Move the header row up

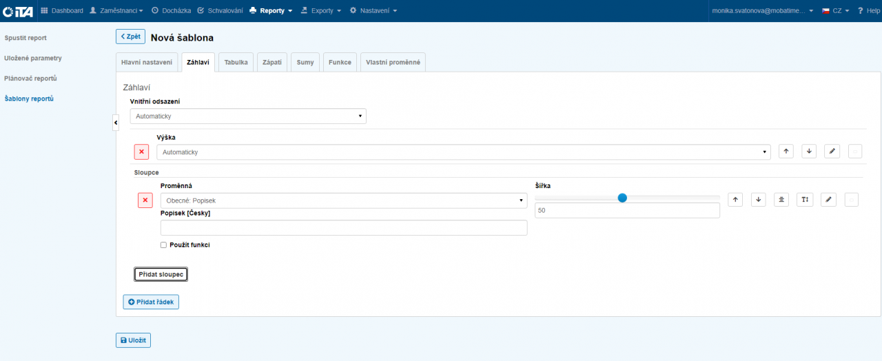pyautogui.click(x=786, y=152)
